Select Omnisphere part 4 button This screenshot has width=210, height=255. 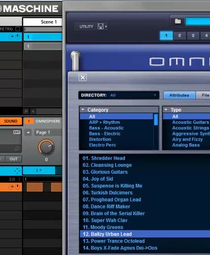(206, 36)
